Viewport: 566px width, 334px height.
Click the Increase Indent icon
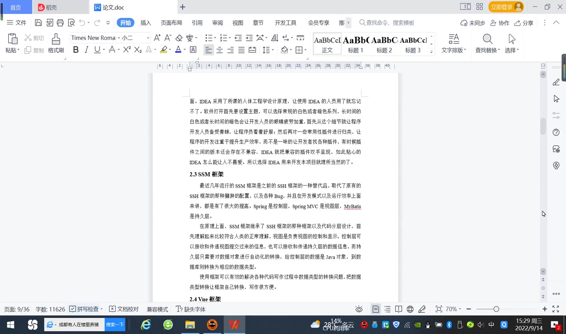(249, 38)
